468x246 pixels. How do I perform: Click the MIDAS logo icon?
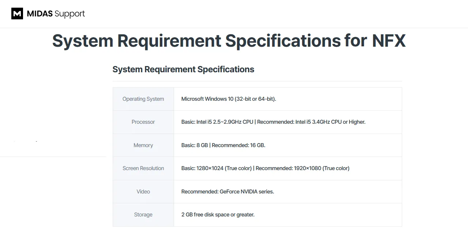coord(17,14)
